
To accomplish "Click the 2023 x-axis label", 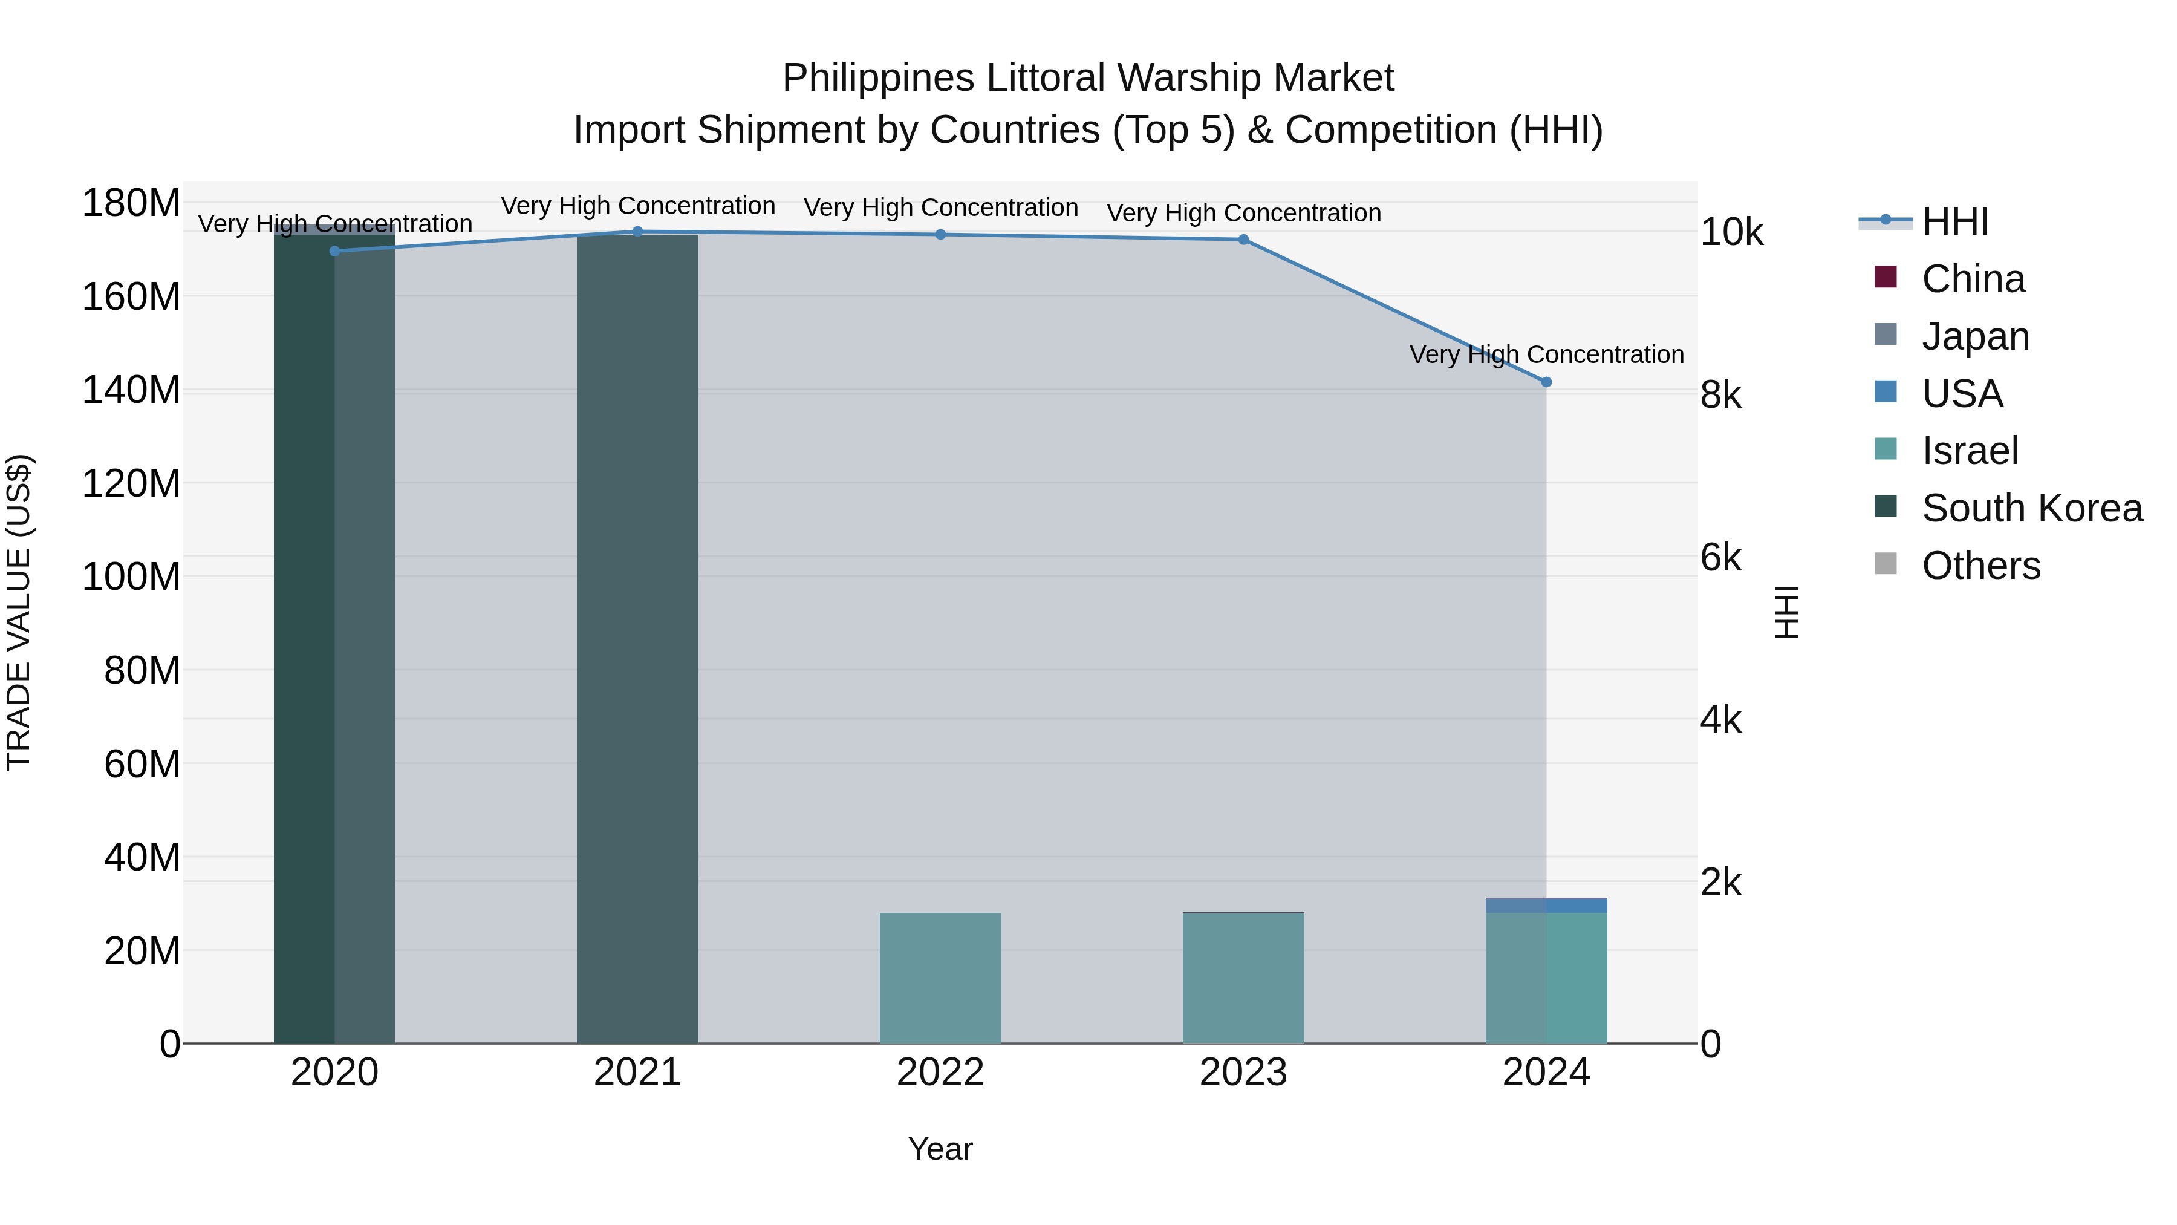I will (1243, 1073).
